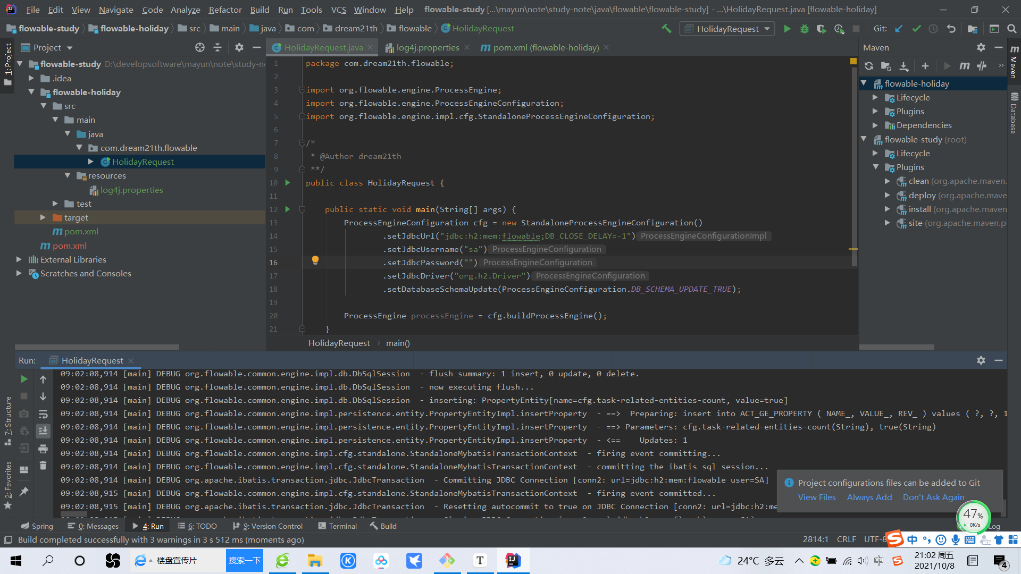Image resolution: width=1021 pixels, height=574 pixels.
Task: Click the View Files link
Action: click(x=816, y=497)
